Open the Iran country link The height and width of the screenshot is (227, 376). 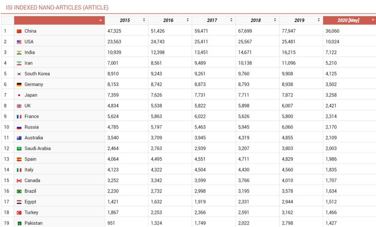[x=29, y=63]
